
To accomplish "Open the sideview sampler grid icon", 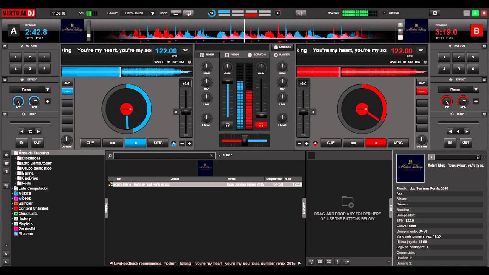I will tap(320, 262).
